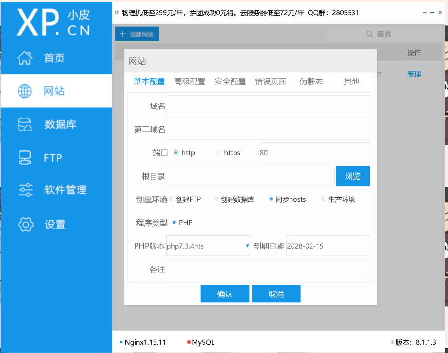Click the database icon in sidebar
The height and width of the screenshot is (353, 448).
pos(25,125)
